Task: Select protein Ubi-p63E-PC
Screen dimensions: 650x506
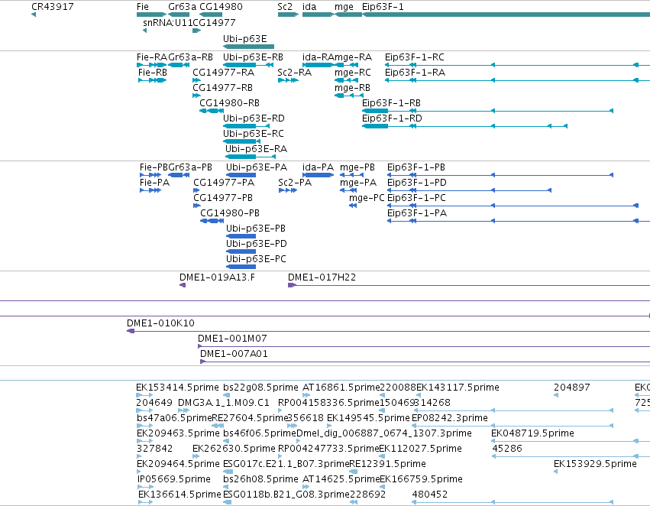Action: click(x=256, y=259)
